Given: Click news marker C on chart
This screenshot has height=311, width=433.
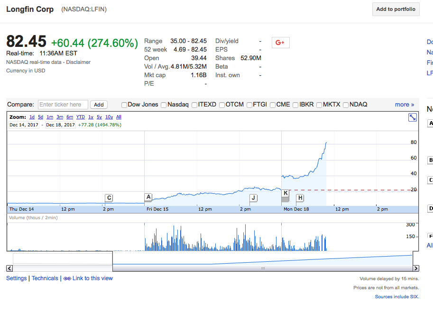Looking at the screenshot, I should pos(109,198).
